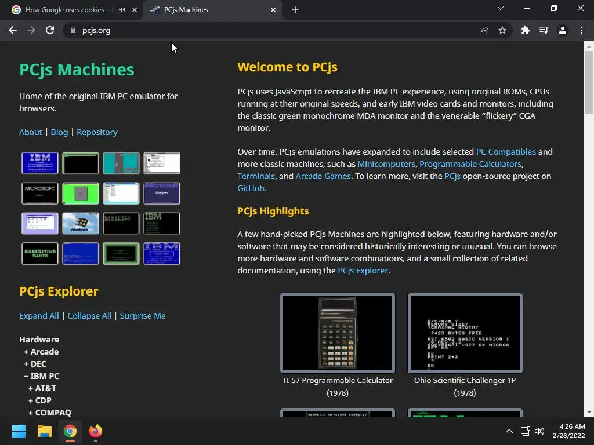The image size is (594, 445).
Task: Close the PCjs Machines tab
Action: [273, 10]
